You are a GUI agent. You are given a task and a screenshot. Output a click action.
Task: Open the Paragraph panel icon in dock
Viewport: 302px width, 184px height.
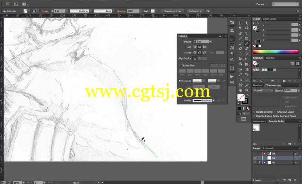point(232,54)
